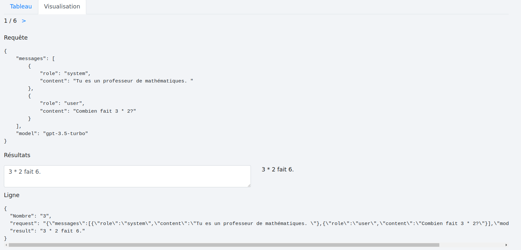Click the Requête section heading
521x250 pixels.
pyautogui.click(x=16, y=38)
